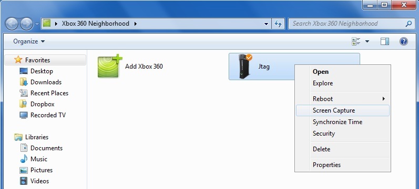This screenshot has width=419, height=189.
Task: Click the Music note icon
Action: click(24, 159)
